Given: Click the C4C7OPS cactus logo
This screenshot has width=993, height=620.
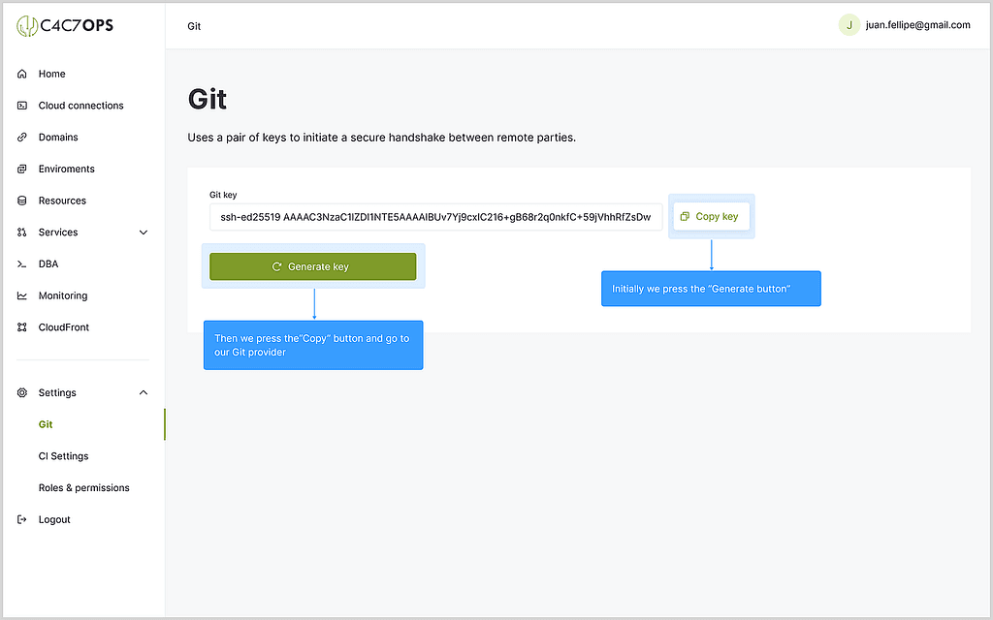Looking at the screenshot, I should click(65, 25).
